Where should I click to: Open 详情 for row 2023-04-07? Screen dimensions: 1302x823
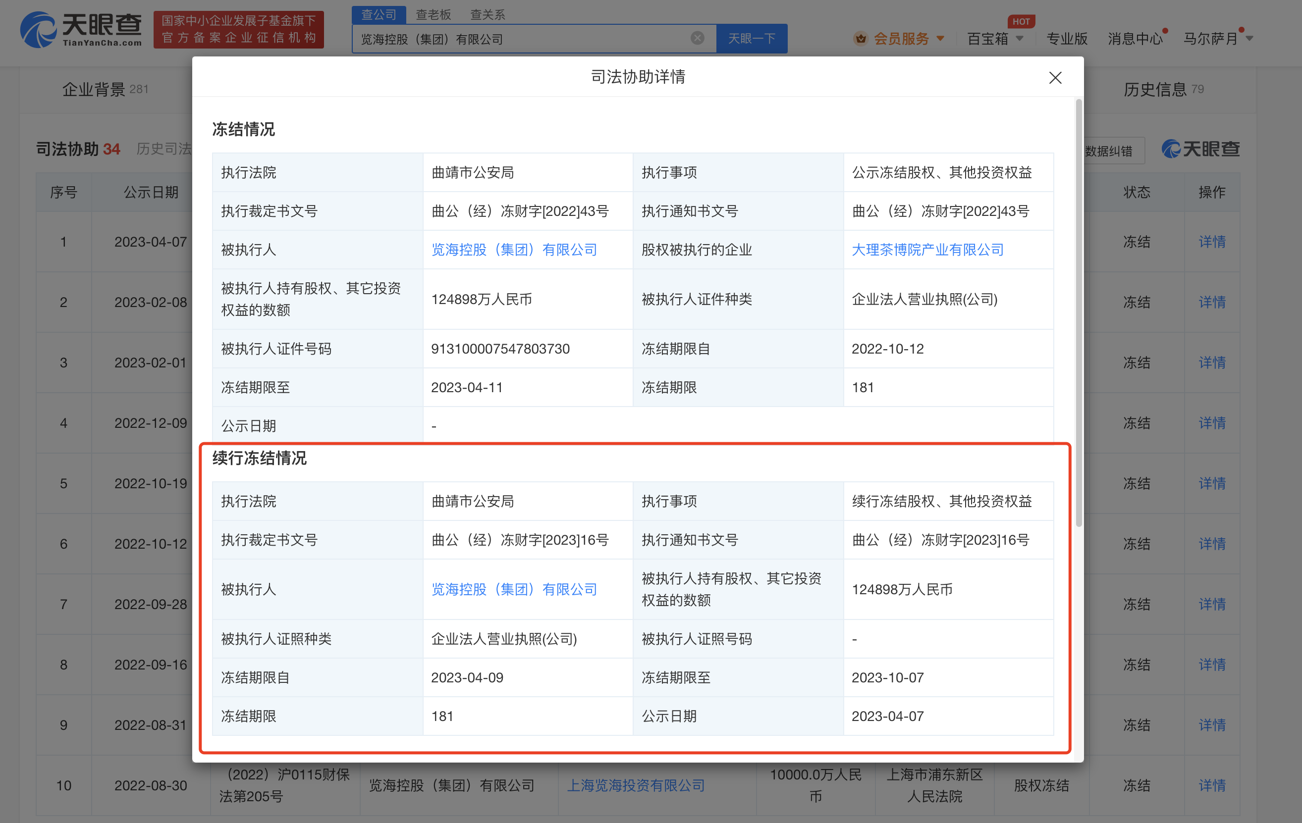click(x=1212, y=242)
